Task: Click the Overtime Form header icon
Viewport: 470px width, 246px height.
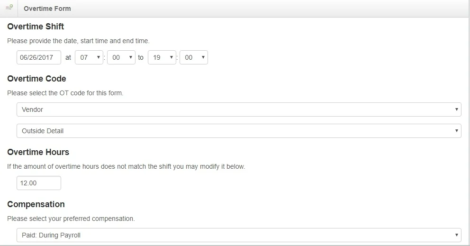Action: point(9,7)
